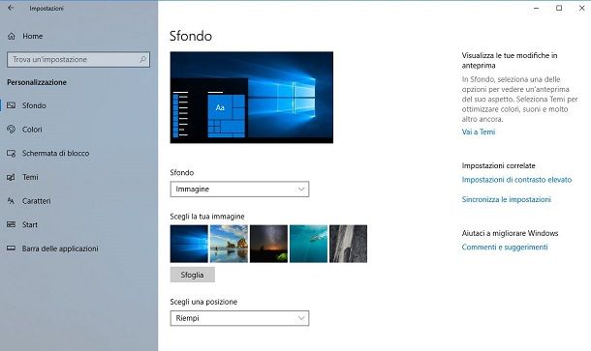Click the Barra delle applicazioni icon
Screen dimensions: 591x351
pyautogui.click(x=12, y=249)
